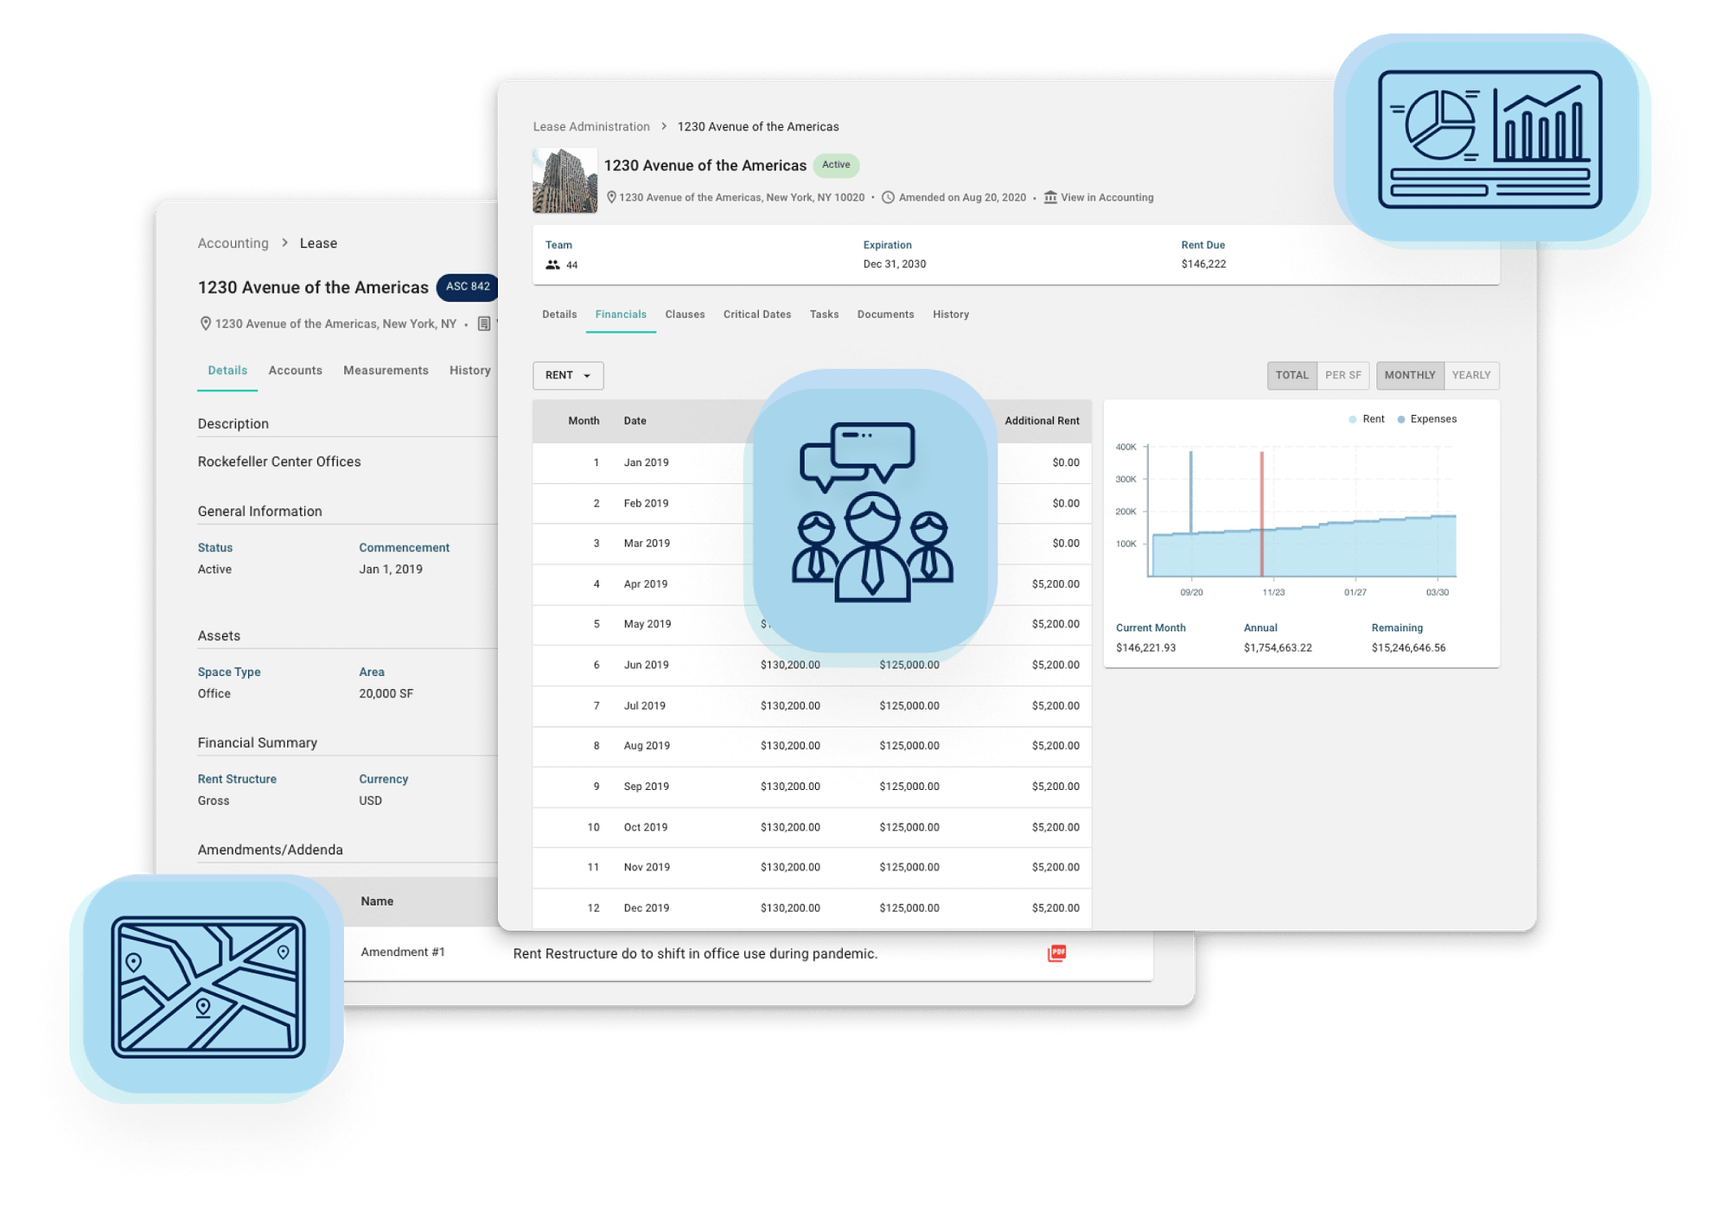Image resolution: width=1728 pixels, height=1217 pixels.
Task: Expand the Lease Administration breadcrumb
Action: click(x=591, y=126)
